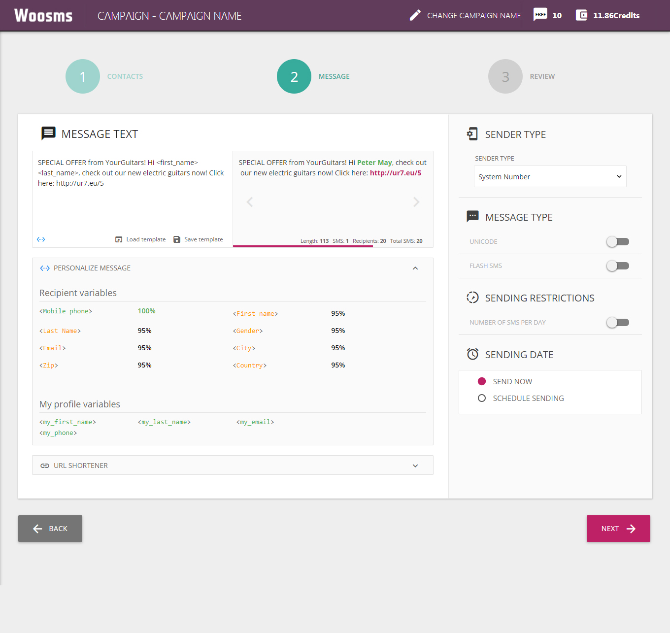Screen dimensions: 670x633
Task: Collapse the Personalize Message section
Action: [x=415, y=268]
